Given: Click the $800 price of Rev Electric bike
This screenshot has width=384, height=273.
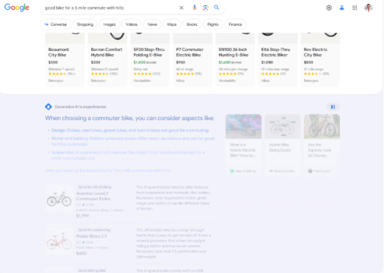Looking at the screenshot, I should tap(309, 62).
